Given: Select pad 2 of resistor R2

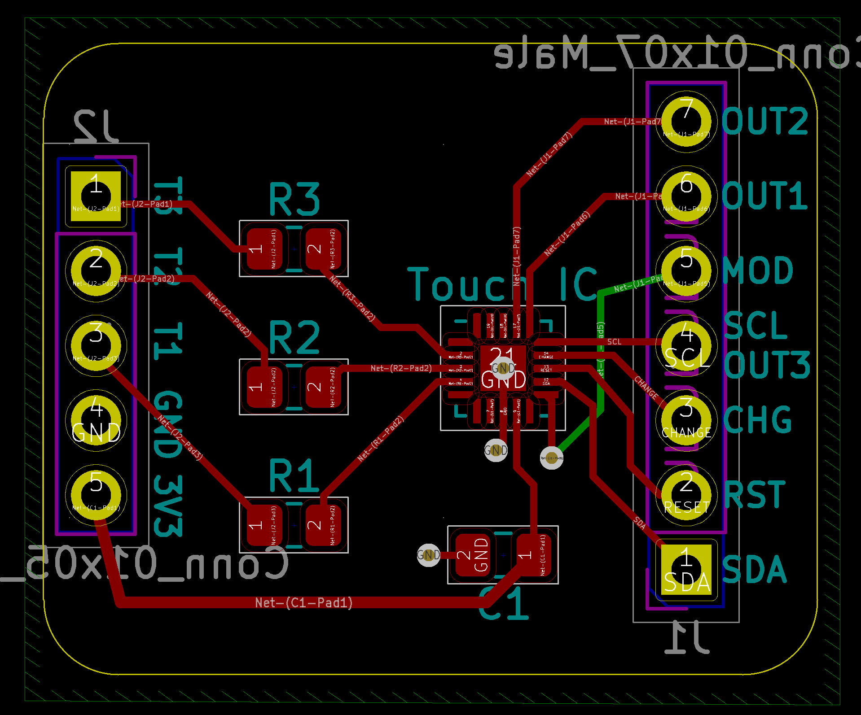Looking at the screenshot, I should (323, 387).
